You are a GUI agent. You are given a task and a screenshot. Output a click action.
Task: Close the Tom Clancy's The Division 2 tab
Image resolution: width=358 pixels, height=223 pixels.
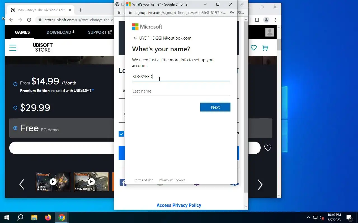[x=70, y=10]
